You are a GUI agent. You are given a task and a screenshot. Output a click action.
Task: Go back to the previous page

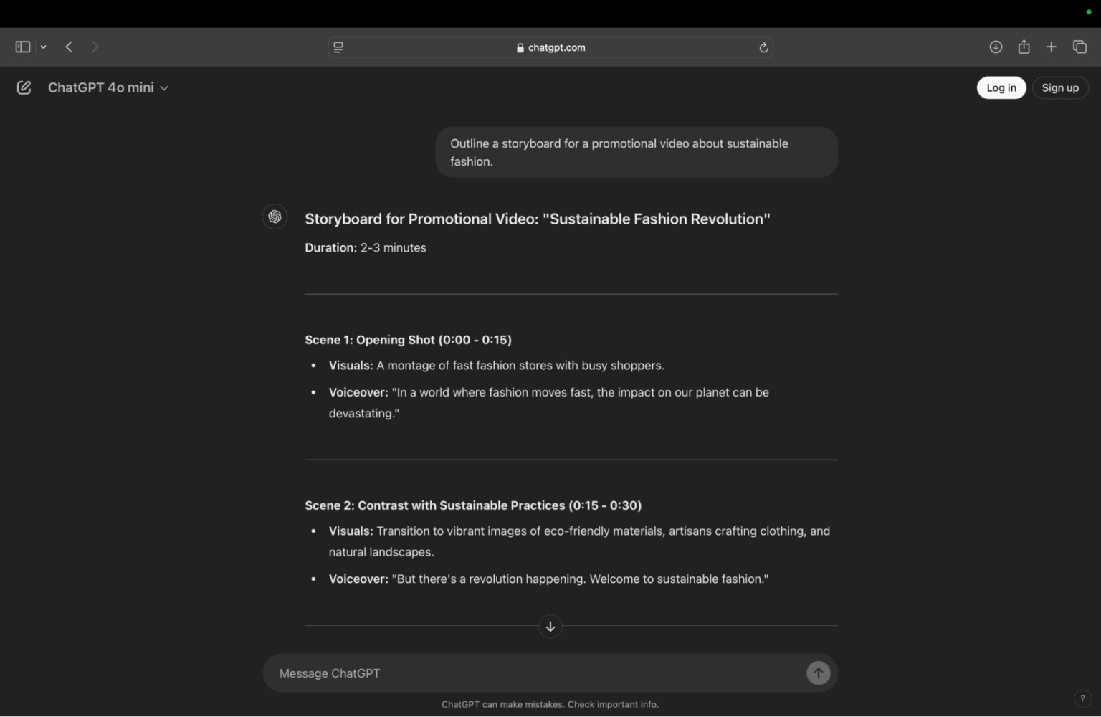point(69,47)
